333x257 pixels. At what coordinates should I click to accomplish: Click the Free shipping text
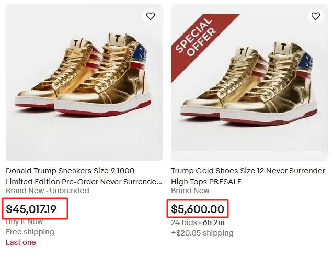point(30,232)
